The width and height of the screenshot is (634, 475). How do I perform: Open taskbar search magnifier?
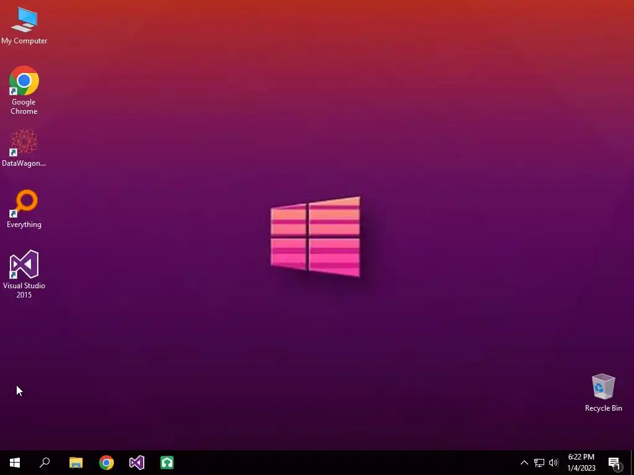[45, 463]
